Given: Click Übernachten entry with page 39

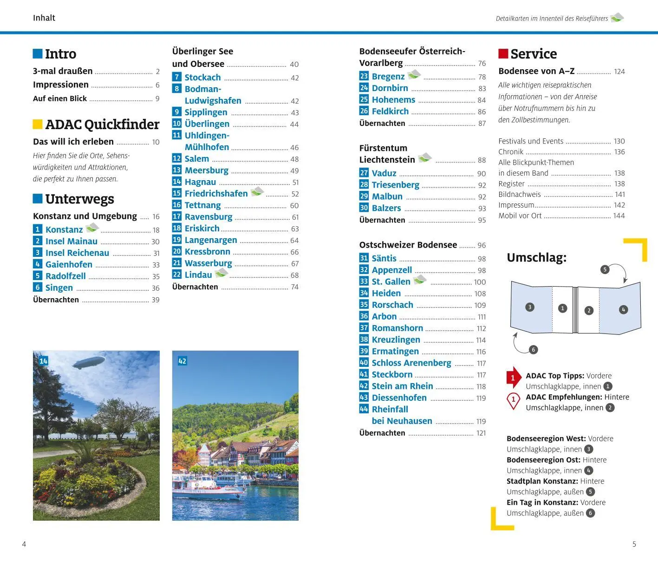Looking at the screenshot, I should coord(96,300).
